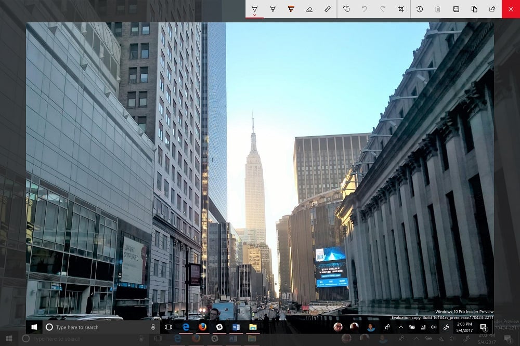Open Task View in the captured screenshot's taskbar
Viewport: 520px width, 346px height.
(x=168, y=327)
